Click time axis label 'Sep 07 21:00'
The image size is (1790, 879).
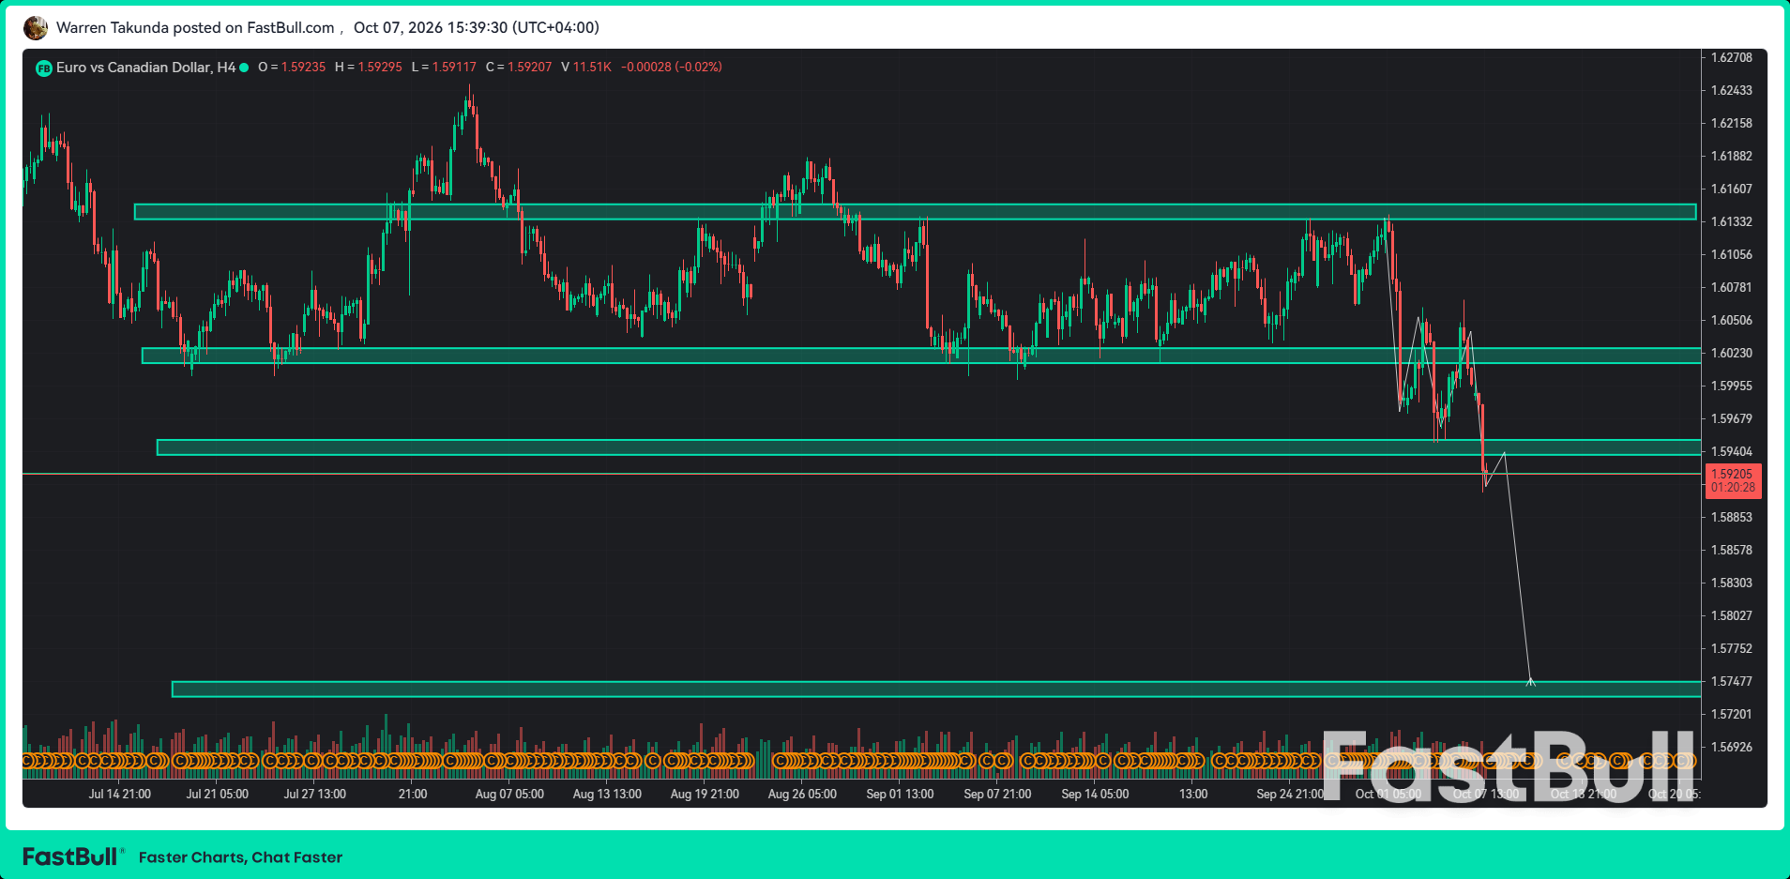997,794
